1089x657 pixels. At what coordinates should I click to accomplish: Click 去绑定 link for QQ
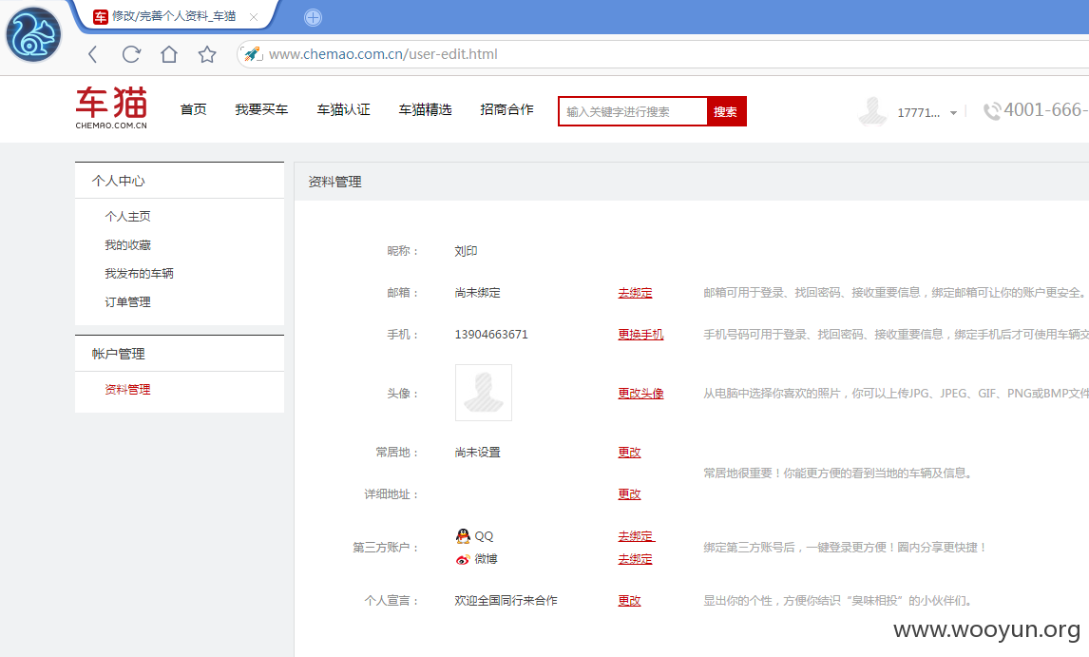coord(636,536)
